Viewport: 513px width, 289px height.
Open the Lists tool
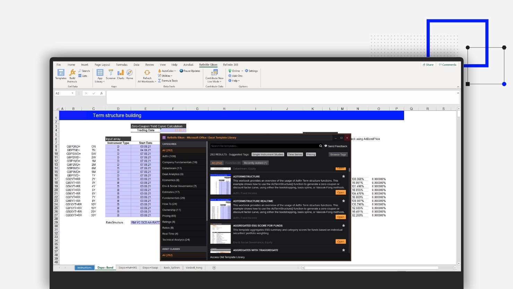click(x=83, y=76)
